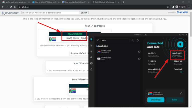Pause the VPN connection

tap(175, 100)
